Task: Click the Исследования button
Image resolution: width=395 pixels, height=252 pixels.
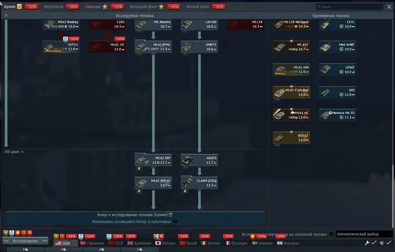Action: 25,241
